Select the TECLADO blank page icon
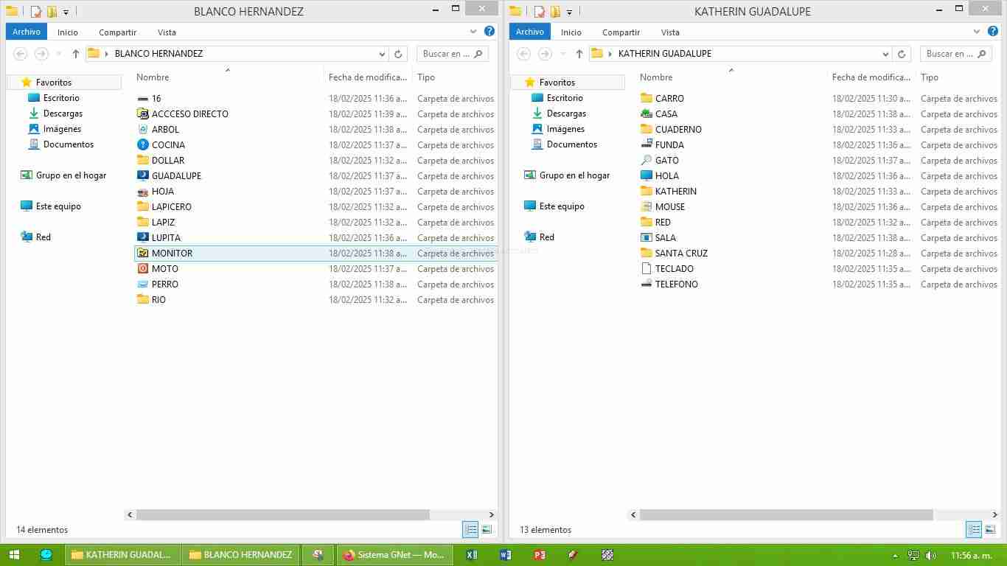The image size is (1007, 566). [x=647, y=269]
